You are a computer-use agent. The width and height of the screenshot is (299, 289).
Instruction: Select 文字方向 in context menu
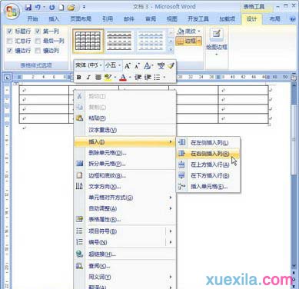point(125,187)
